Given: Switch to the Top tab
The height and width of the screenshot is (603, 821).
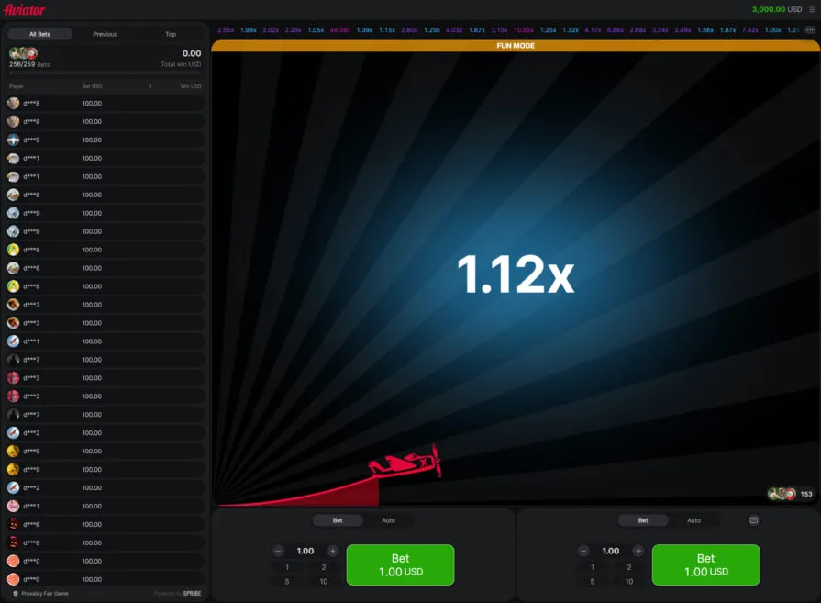Looking at the screenshot, I should coord(171,34).
